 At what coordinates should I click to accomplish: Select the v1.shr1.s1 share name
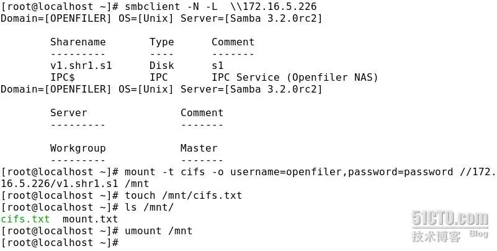[x=81, y=66]
